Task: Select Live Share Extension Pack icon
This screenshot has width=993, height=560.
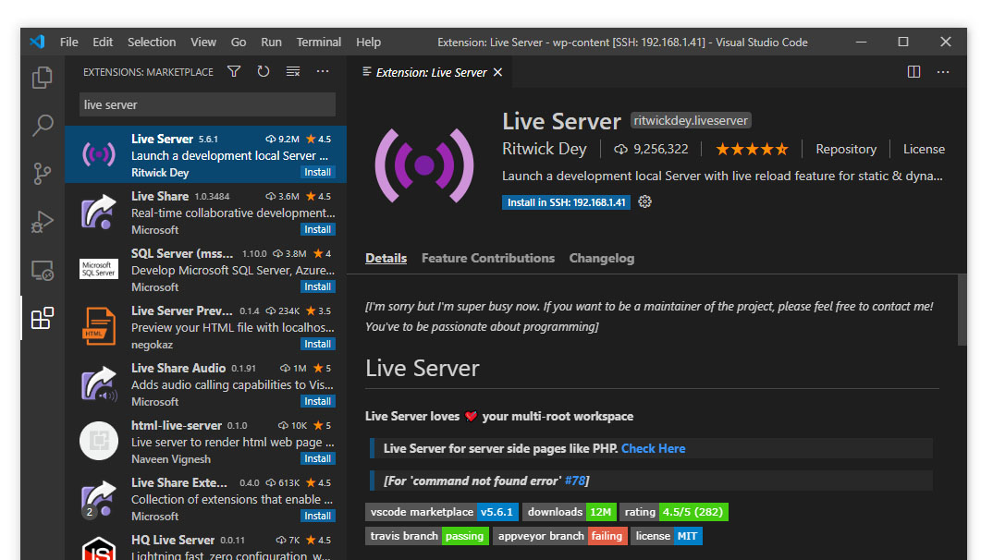Action: pyautogui.click(x=99, y=499)
